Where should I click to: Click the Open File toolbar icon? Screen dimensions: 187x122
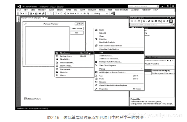click(36, 14)
